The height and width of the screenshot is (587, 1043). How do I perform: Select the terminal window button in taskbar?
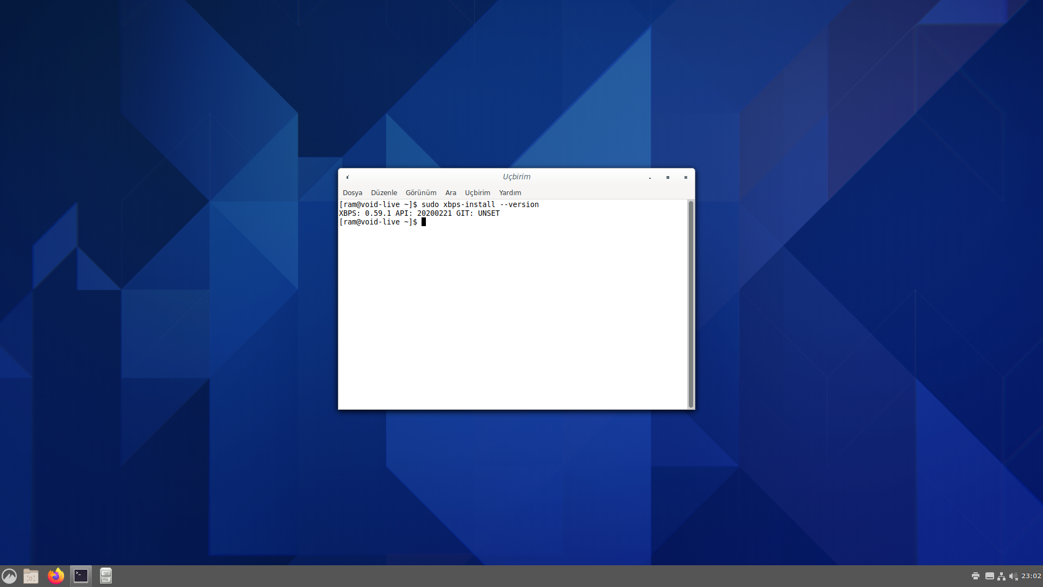81,576
